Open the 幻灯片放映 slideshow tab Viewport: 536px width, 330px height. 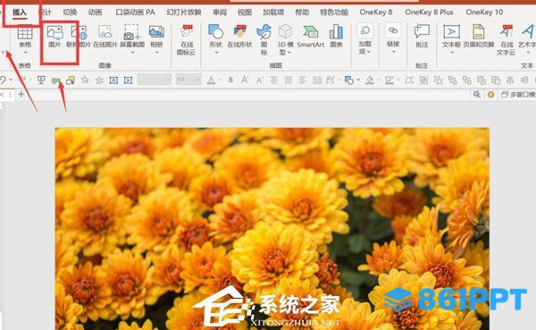pos(184,13)
